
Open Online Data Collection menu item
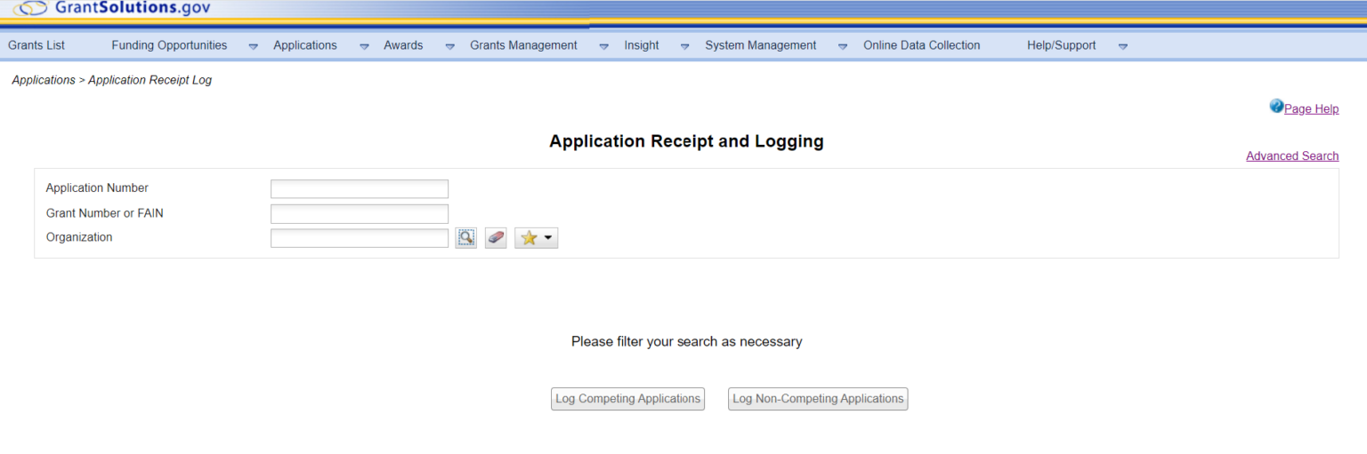(921, 45)
